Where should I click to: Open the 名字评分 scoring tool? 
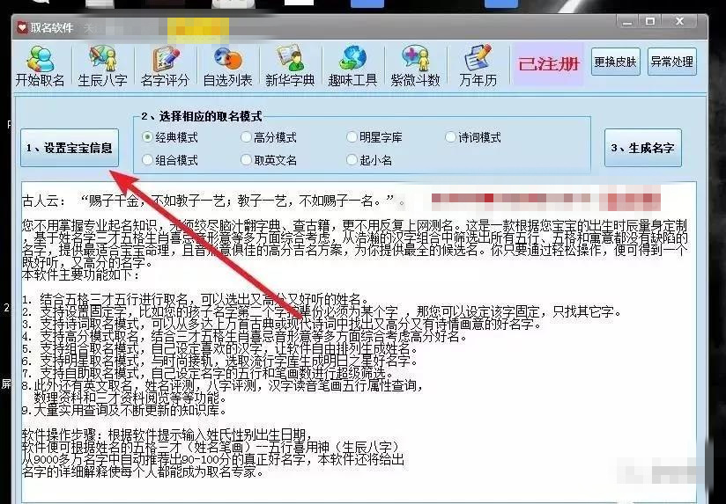(166, 66)
